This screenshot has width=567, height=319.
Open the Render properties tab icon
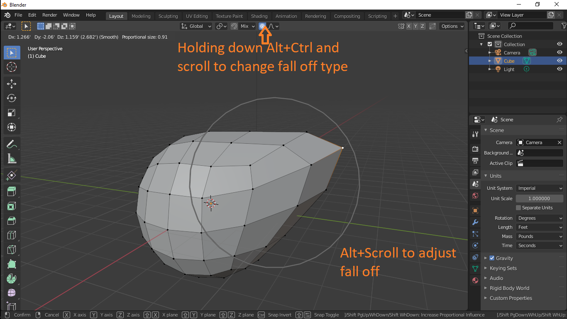(x=475, y=149)
